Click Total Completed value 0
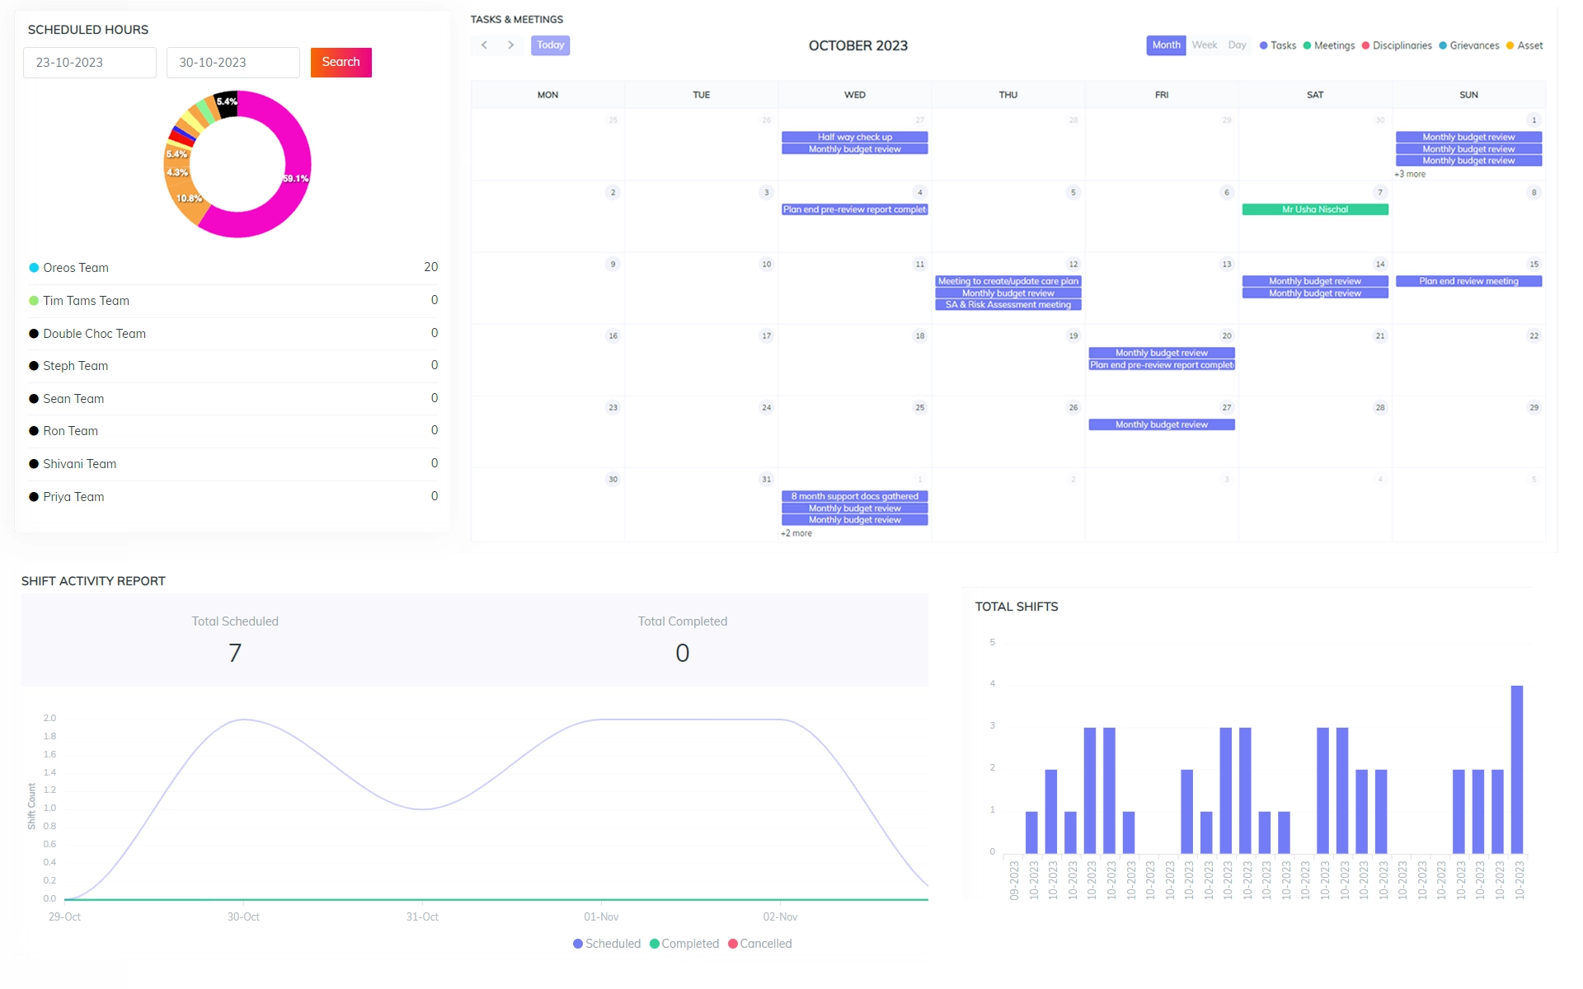The image size is (1583, 989). tap(682, 654)
